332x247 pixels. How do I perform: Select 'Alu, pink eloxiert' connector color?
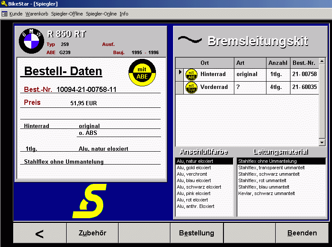pyautogui.click(x=204, y=193)
